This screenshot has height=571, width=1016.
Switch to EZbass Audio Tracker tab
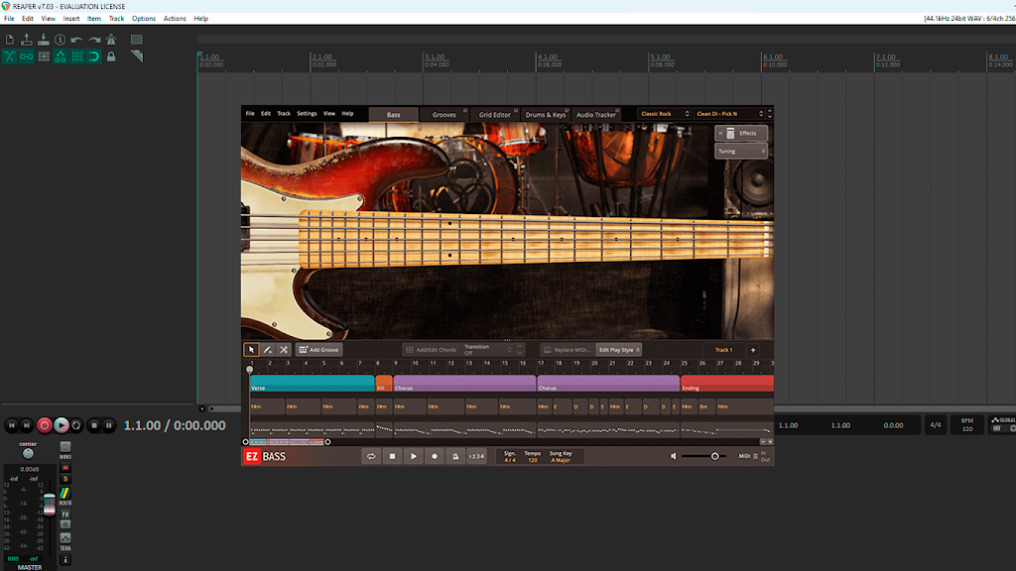coord(595,115)
